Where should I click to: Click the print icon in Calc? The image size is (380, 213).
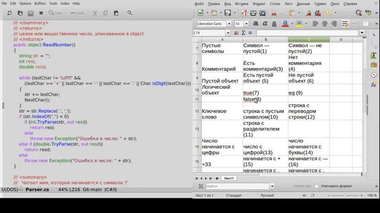254,13
